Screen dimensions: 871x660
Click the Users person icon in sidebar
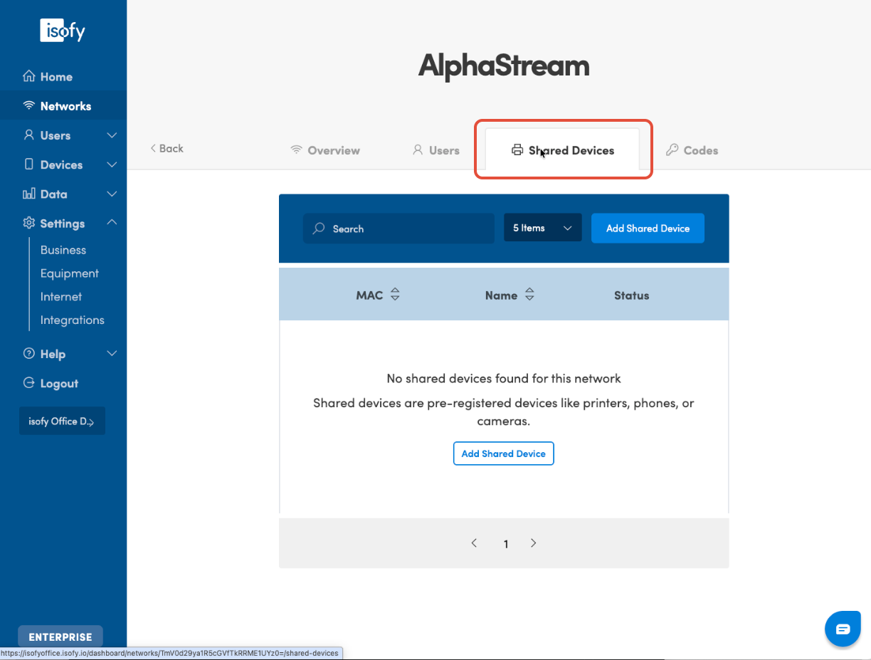(28, 135)
